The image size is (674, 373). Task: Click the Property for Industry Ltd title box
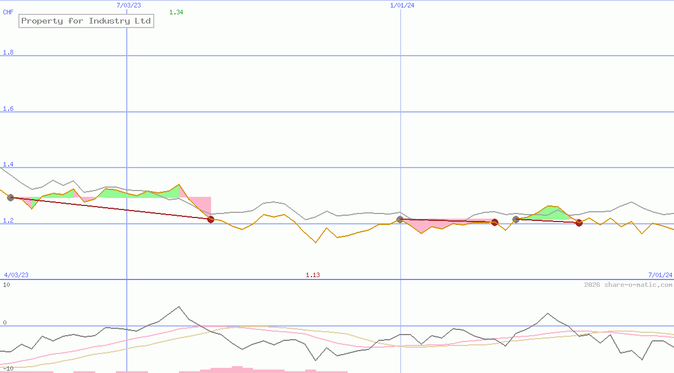[x=86, y=21]
